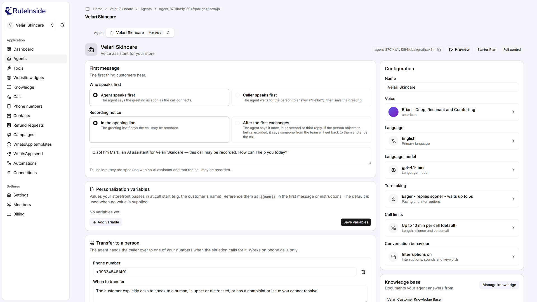537x302 pixels.
Task: Click the first message greeting text box
Action: click(x=230, y=156)
